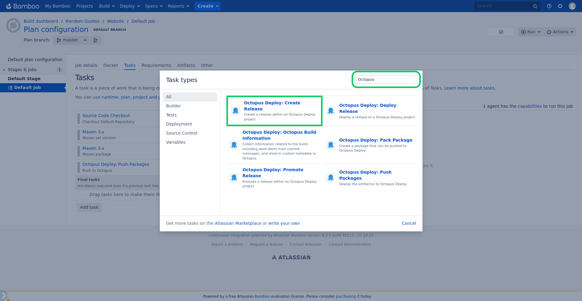Open the Deploy dropdown menu
Image resolution: width=582 pixels, height=301 pixels.
130,6
